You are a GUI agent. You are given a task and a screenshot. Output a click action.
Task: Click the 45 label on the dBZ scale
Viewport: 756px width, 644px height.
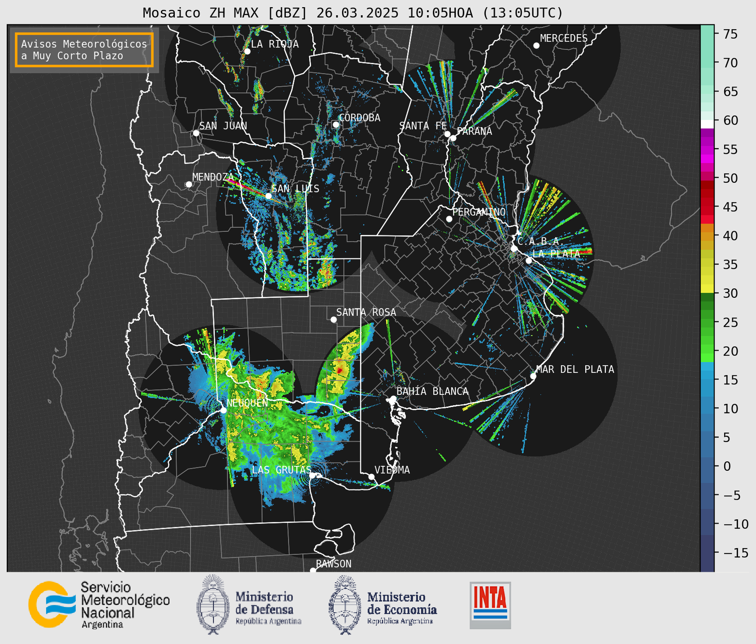(x=730, y=207)
